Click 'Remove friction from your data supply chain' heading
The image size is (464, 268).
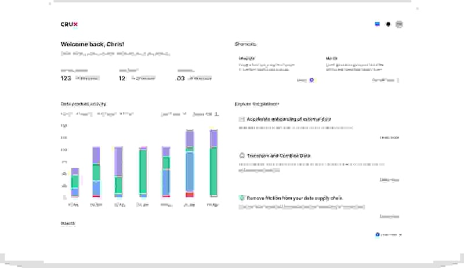pyautogui.click(x=295, y=198)
